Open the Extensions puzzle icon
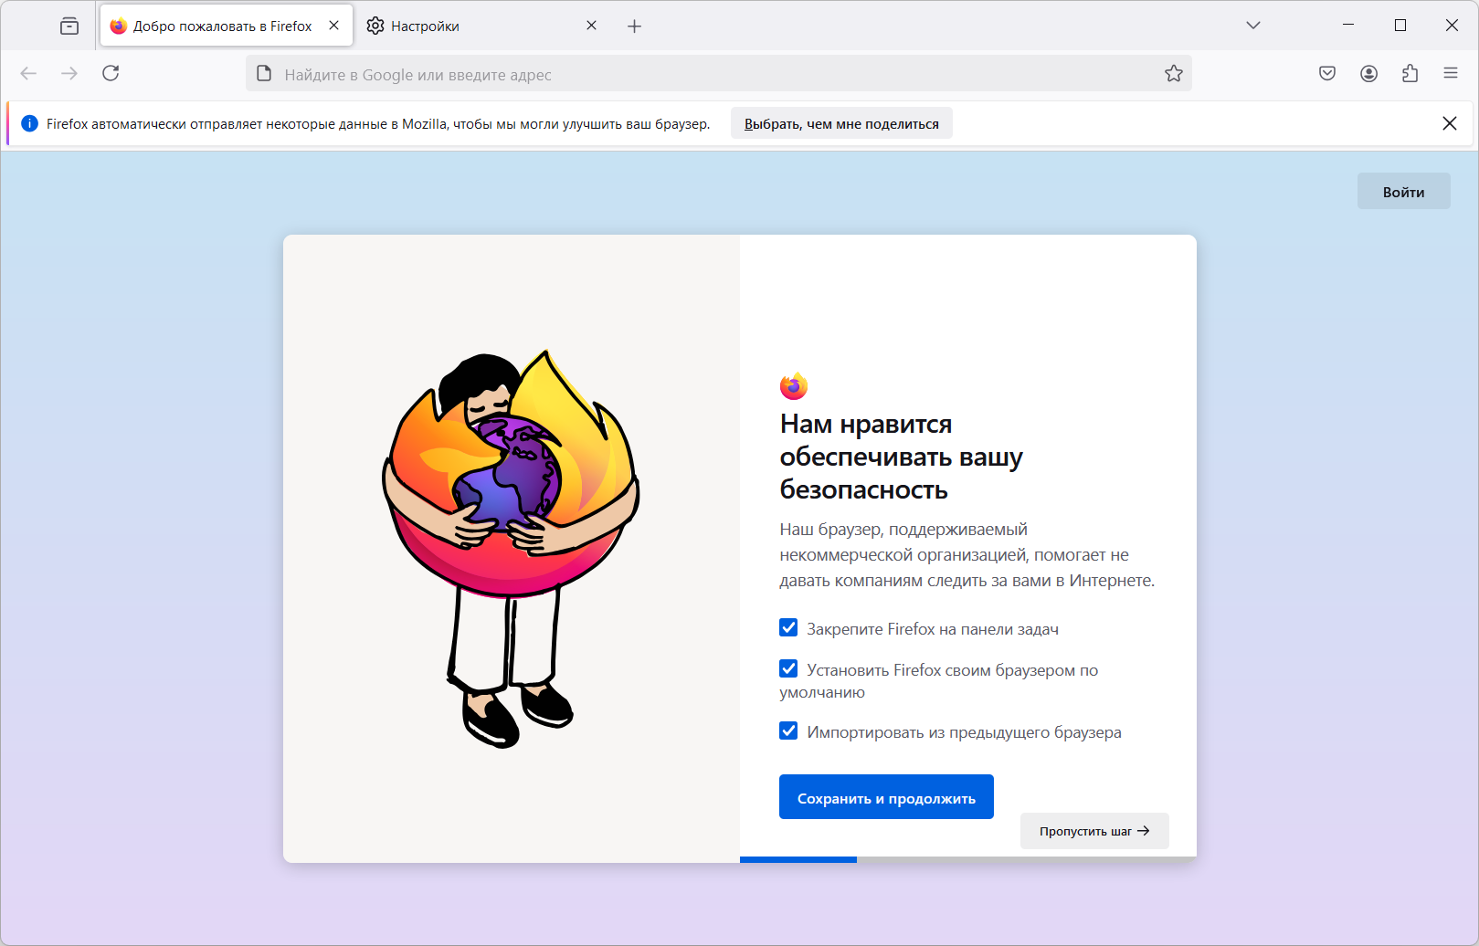Image resolution: width=1479 pixels, height=946 pixels. click(x=1410, y=74)
